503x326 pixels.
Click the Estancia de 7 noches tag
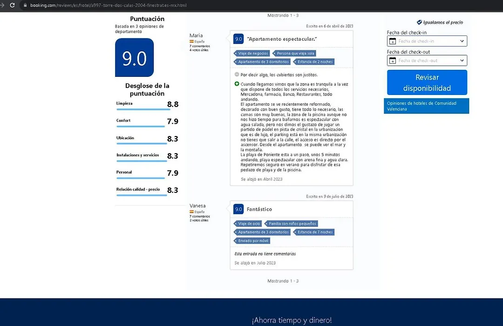point(314,232)
